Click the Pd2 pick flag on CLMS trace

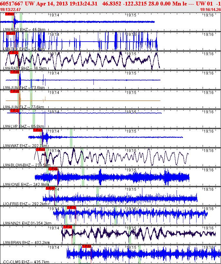coord(87,246)
